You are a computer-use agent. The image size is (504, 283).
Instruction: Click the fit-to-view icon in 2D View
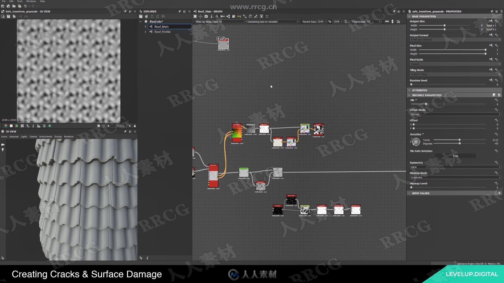(x=99, y=126)
